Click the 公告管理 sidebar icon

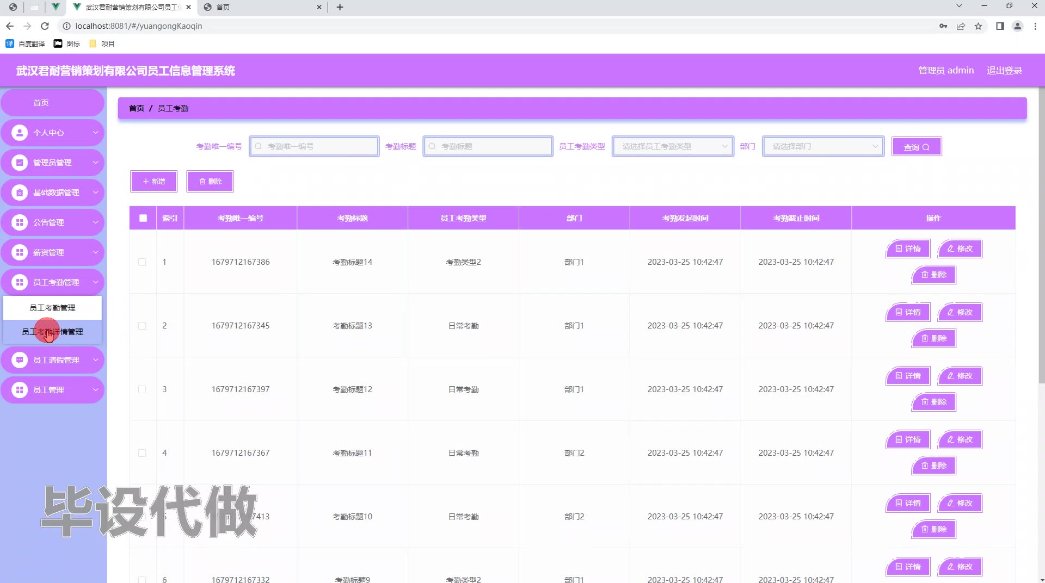click(20, 222)
